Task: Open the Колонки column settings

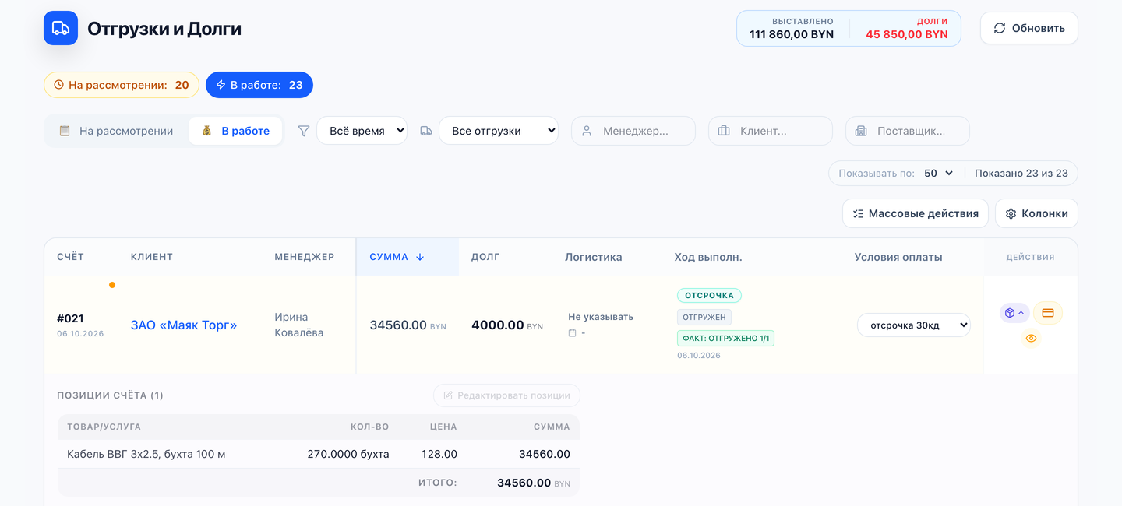Action: [x=1036, y=213]
